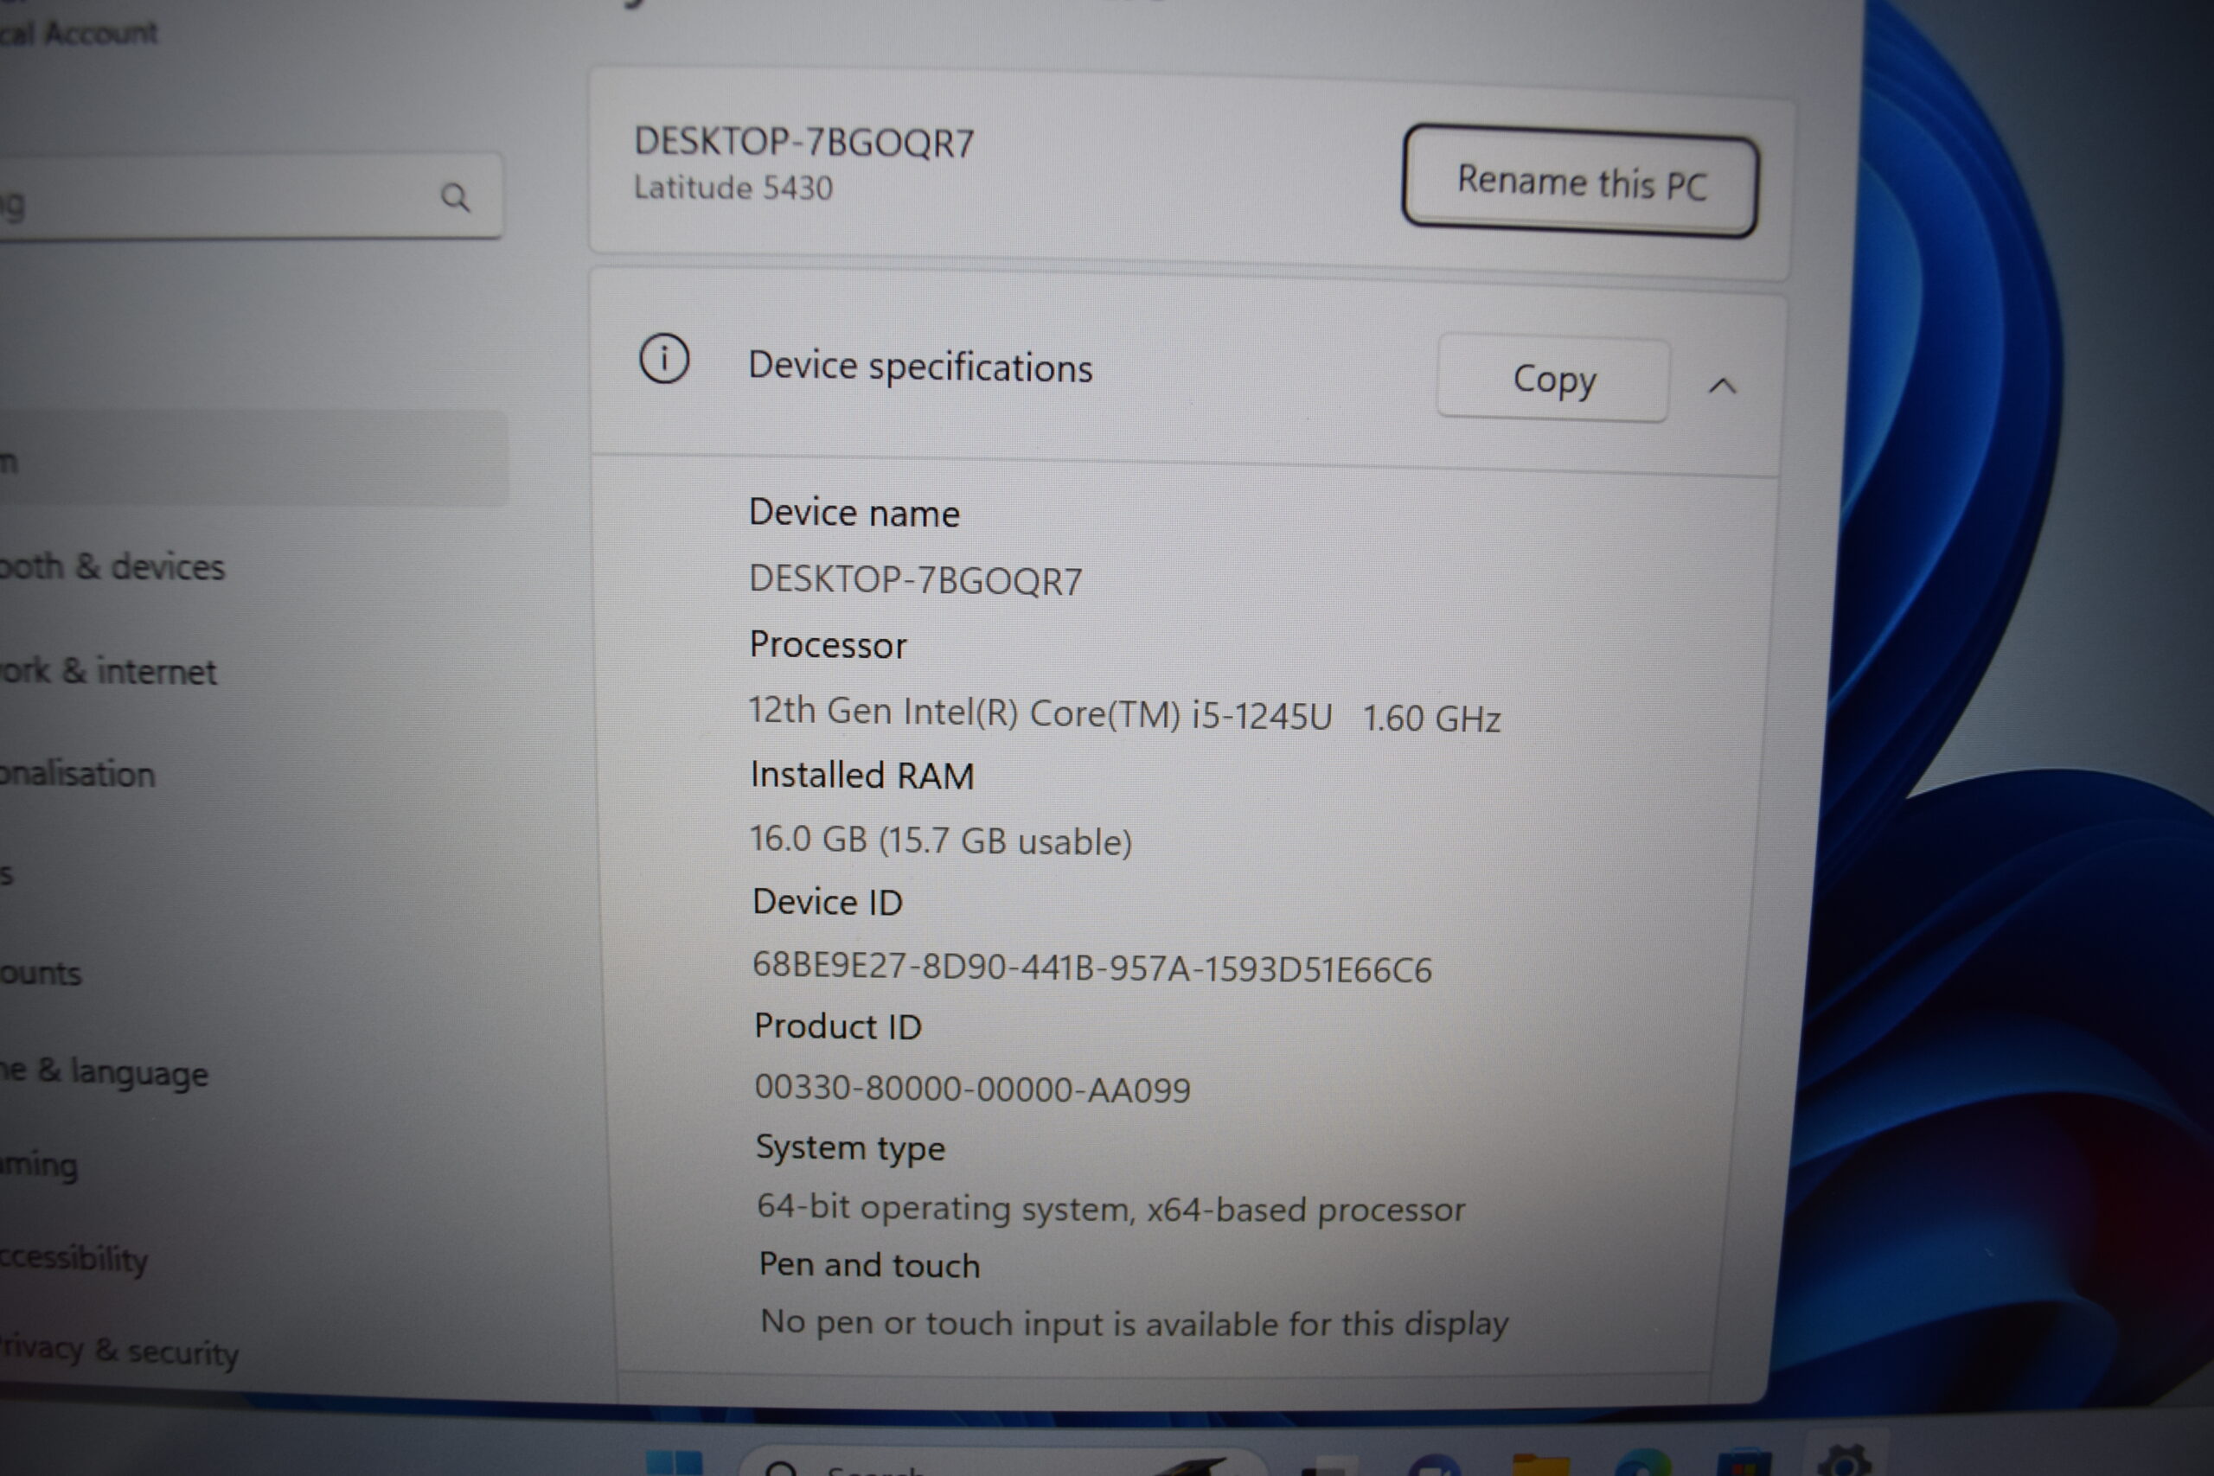The image size is (2214, 1476).
Task: Click the Local Account label
Action: click(79, 33)
